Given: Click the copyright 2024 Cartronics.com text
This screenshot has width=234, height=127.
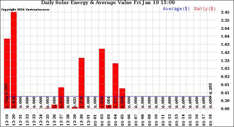Looking at the screenshot, I should pos(25,9).
